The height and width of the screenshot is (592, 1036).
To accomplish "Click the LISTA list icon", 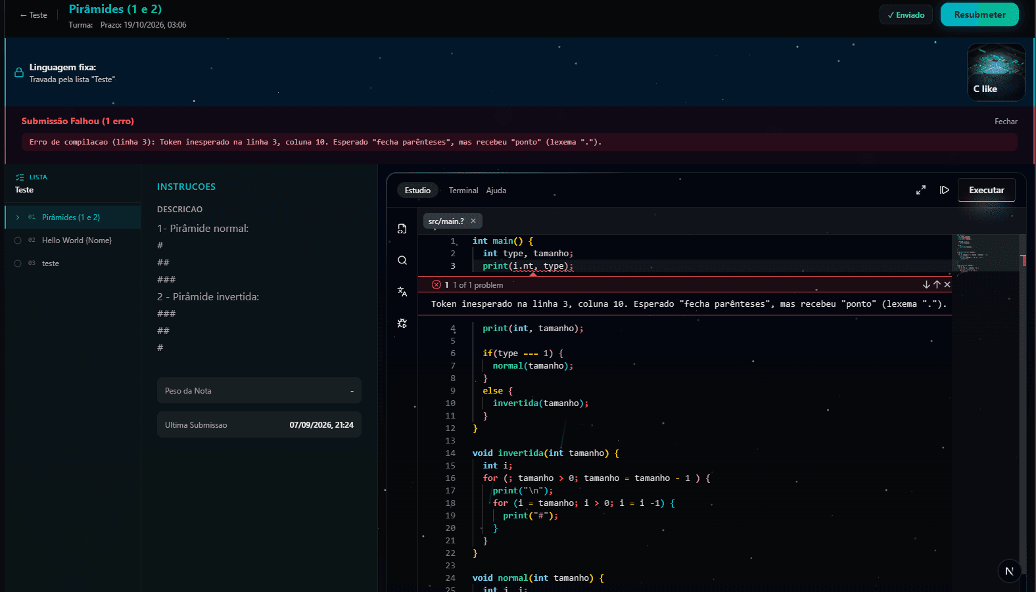I will (20, 177).
